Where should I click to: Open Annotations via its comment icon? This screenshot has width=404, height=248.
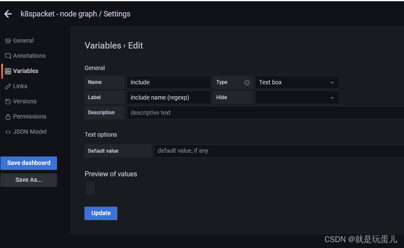(x=8, y=55)
